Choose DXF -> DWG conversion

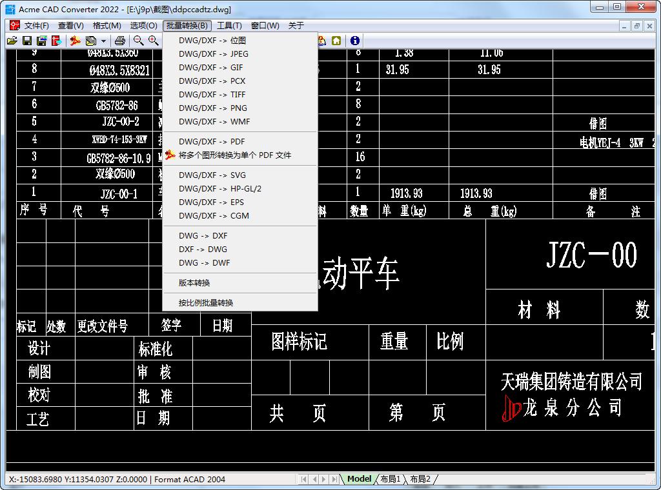click(240, 250)
